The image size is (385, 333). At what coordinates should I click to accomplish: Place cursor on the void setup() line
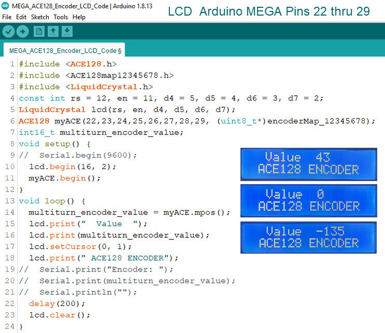point(55,144)
